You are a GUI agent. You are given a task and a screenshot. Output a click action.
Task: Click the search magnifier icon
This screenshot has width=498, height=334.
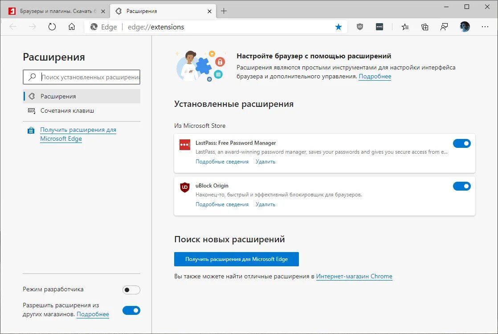(32, 77)
